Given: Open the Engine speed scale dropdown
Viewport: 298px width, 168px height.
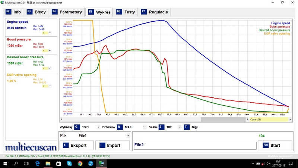Looking at the screenshot, I should (50, 33).
